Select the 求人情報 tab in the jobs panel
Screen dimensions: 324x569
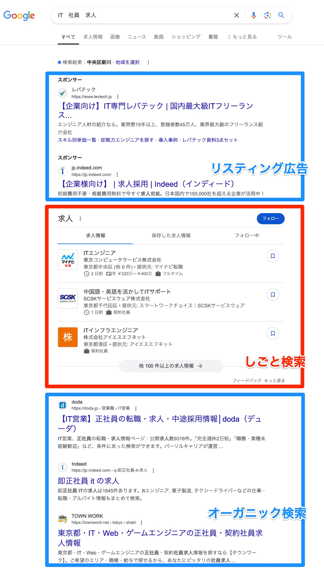click(95, 236)
